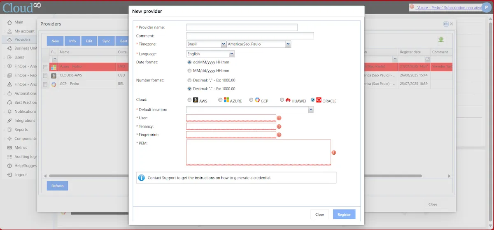Check the CLOUD8-AWS row checkbox
Image resolution: width=494 pixels, height=230 pixels.
45,76
